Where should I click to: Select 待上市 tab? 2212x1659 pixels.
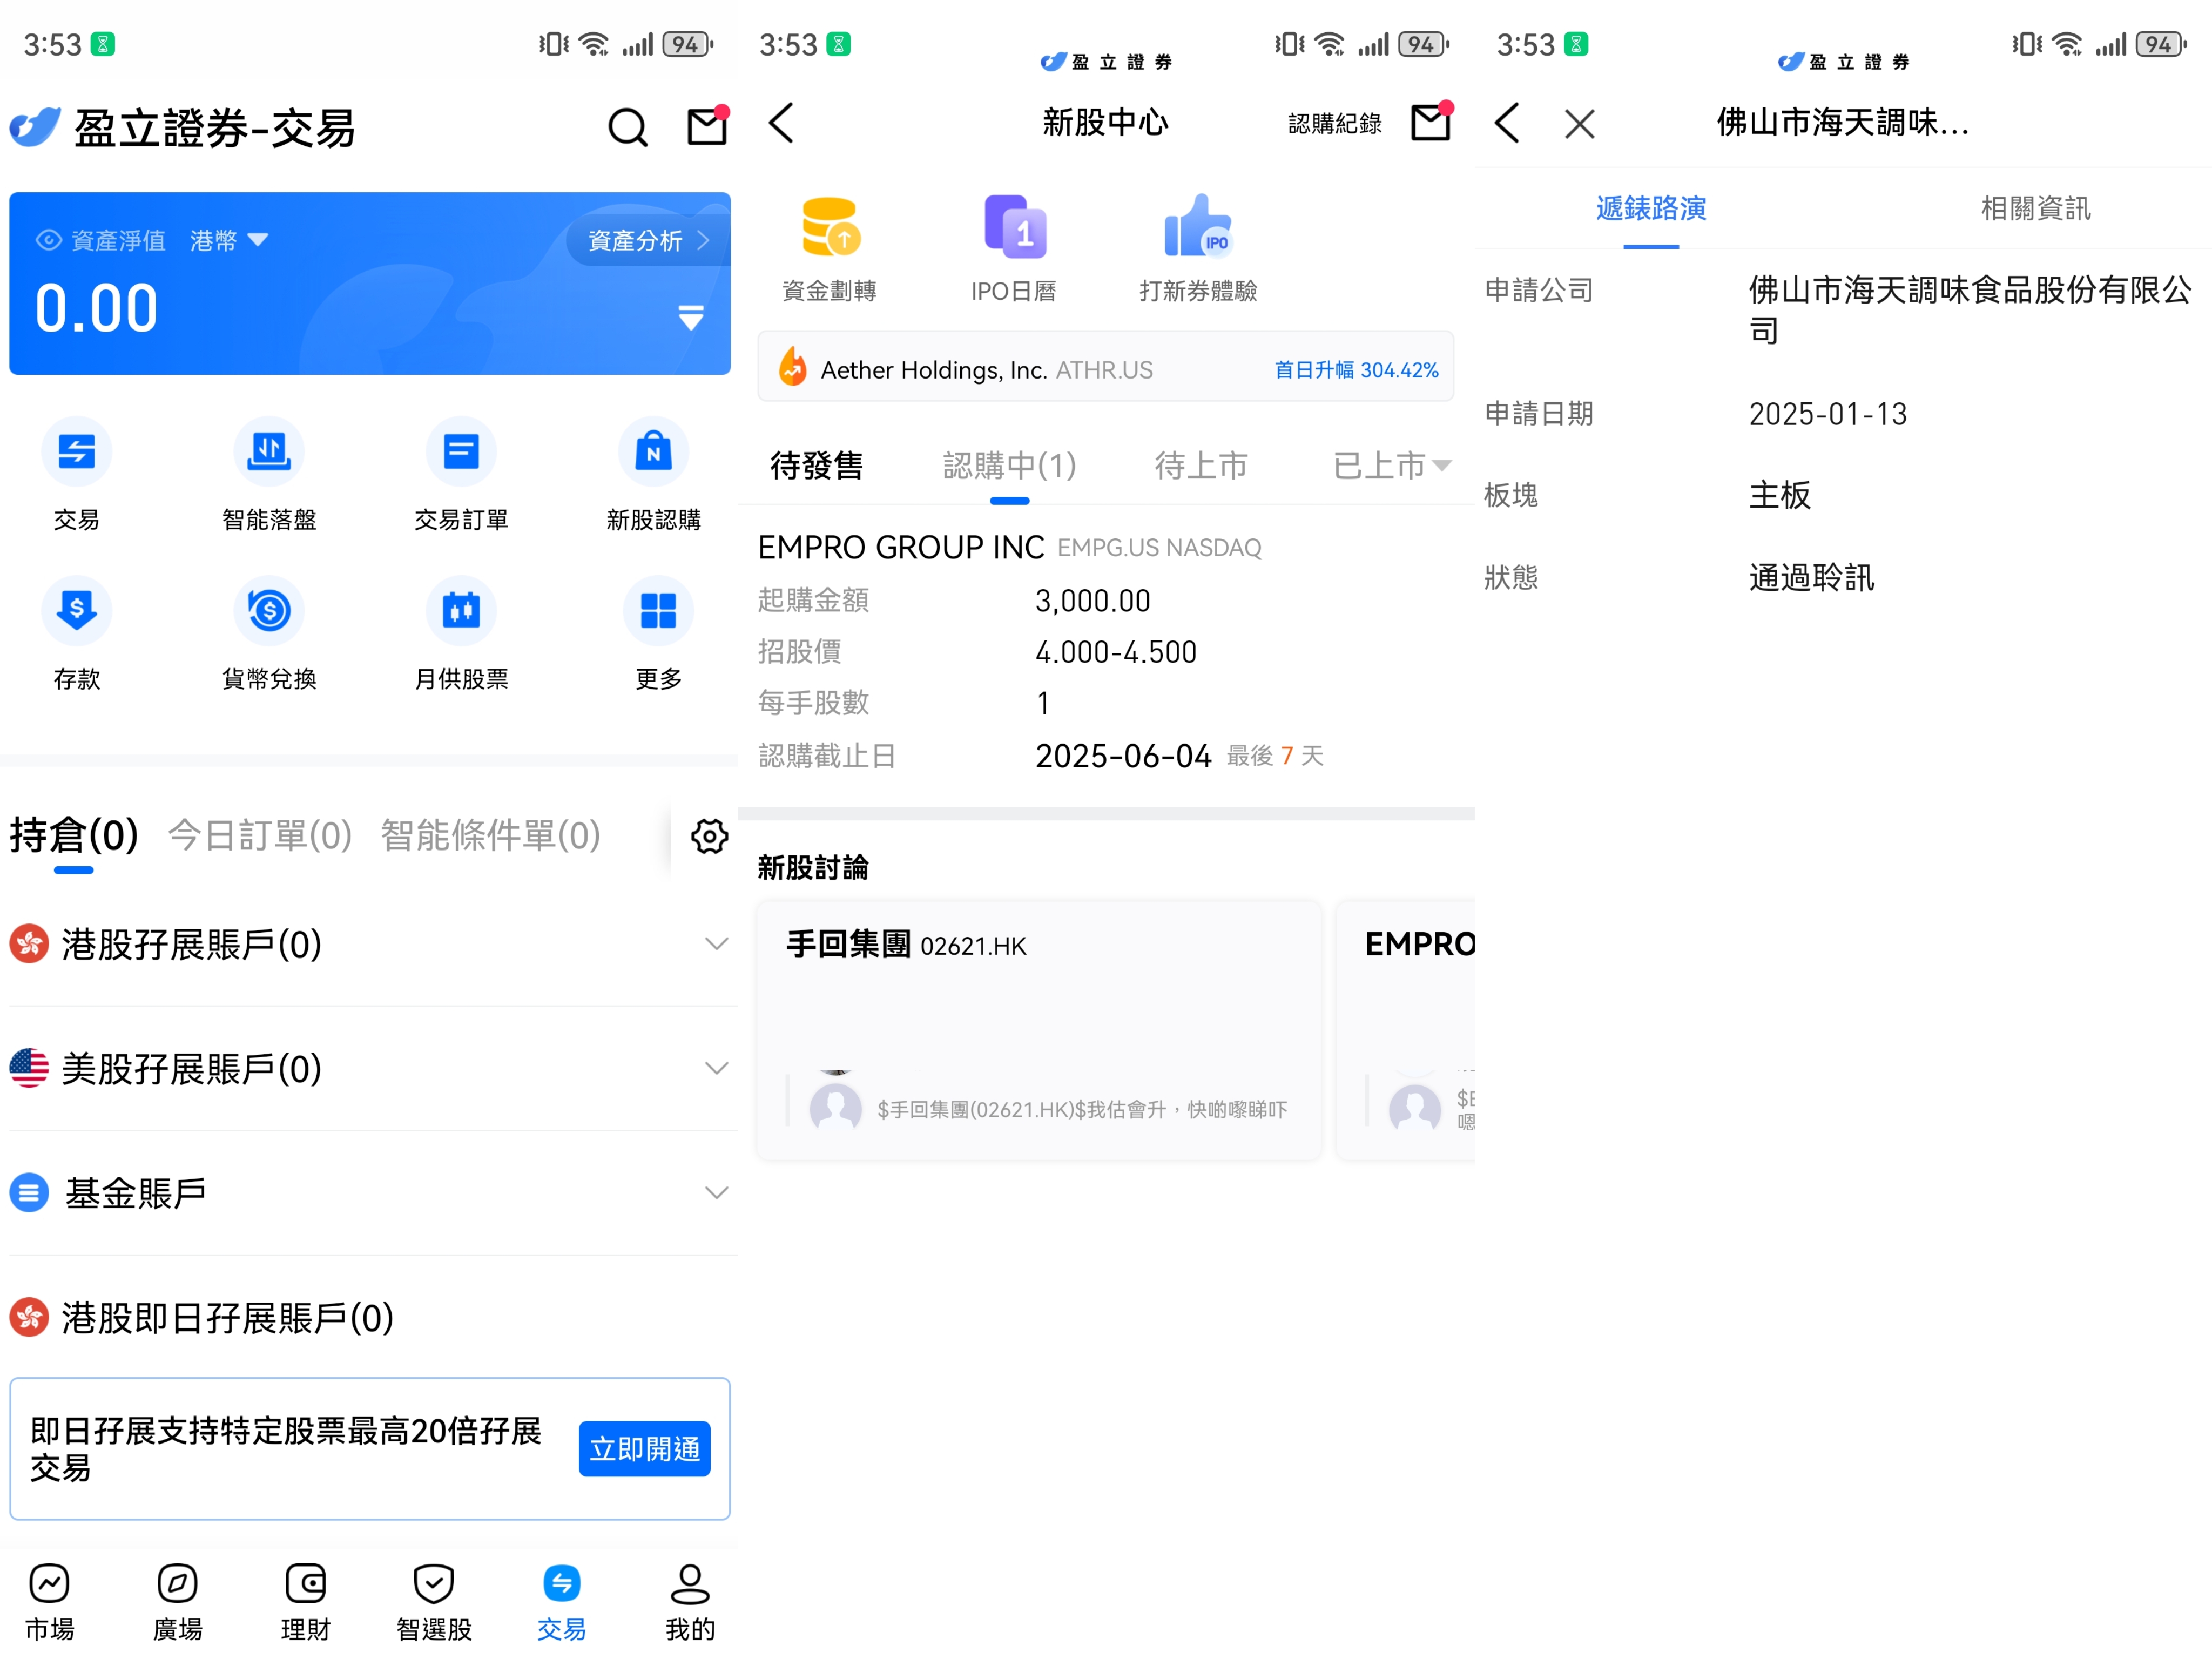point(1200,465)
